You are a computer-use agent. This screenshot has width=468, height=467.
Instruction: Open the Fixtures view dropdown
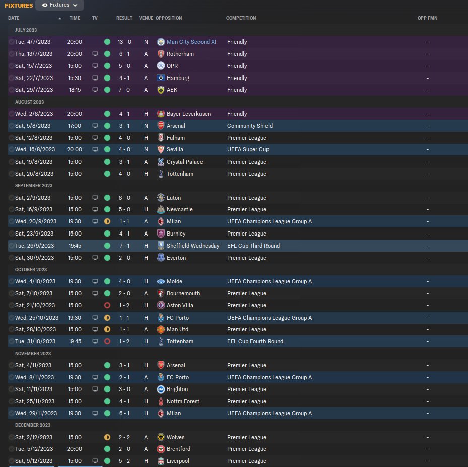(59, 5)
